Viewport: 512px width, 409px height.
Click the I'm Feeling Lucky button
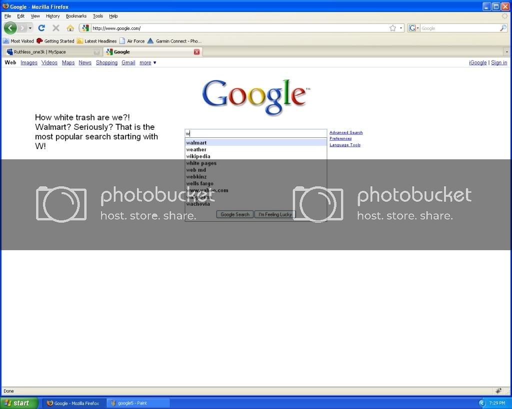click(x=275, y=215)
